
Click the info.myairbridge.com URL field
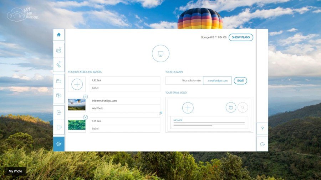125,101
